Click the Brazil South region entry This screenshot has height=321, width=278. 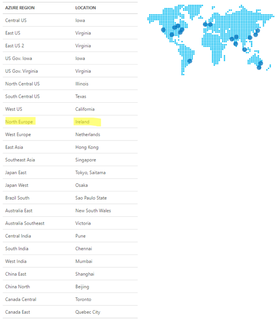click(17, 198)
